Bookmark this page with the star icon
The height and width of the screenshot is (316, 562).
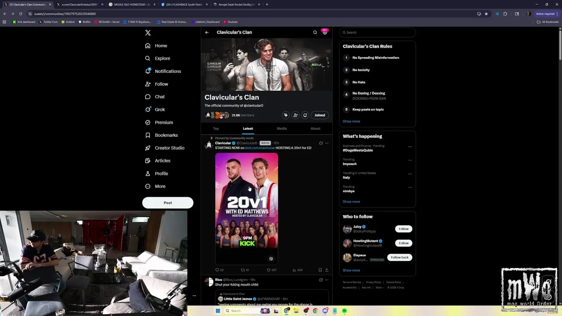pyautogui.click(x=486, y=14)
